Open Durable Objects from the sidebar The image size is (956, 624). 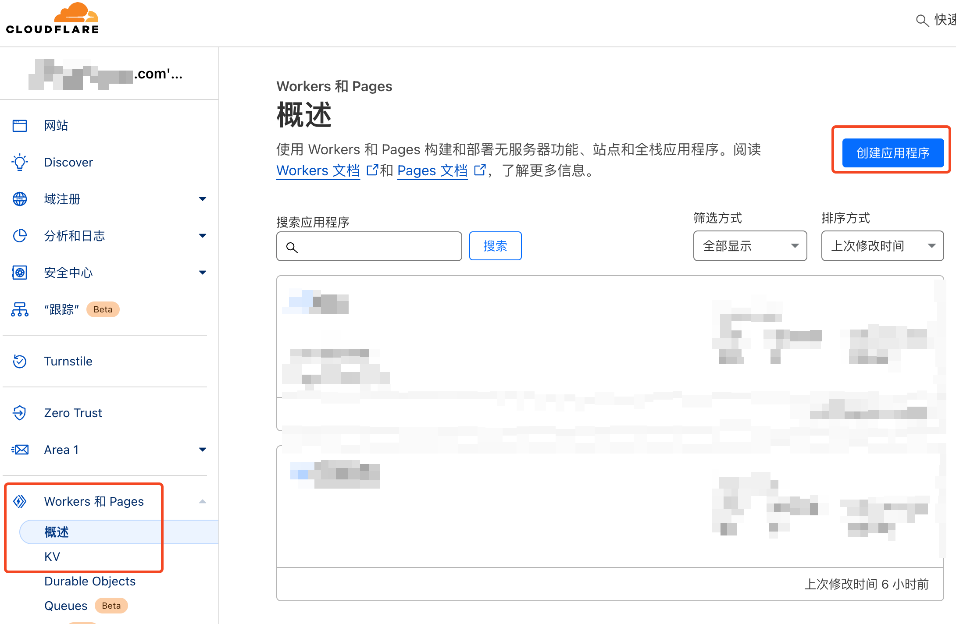(89, 581)
